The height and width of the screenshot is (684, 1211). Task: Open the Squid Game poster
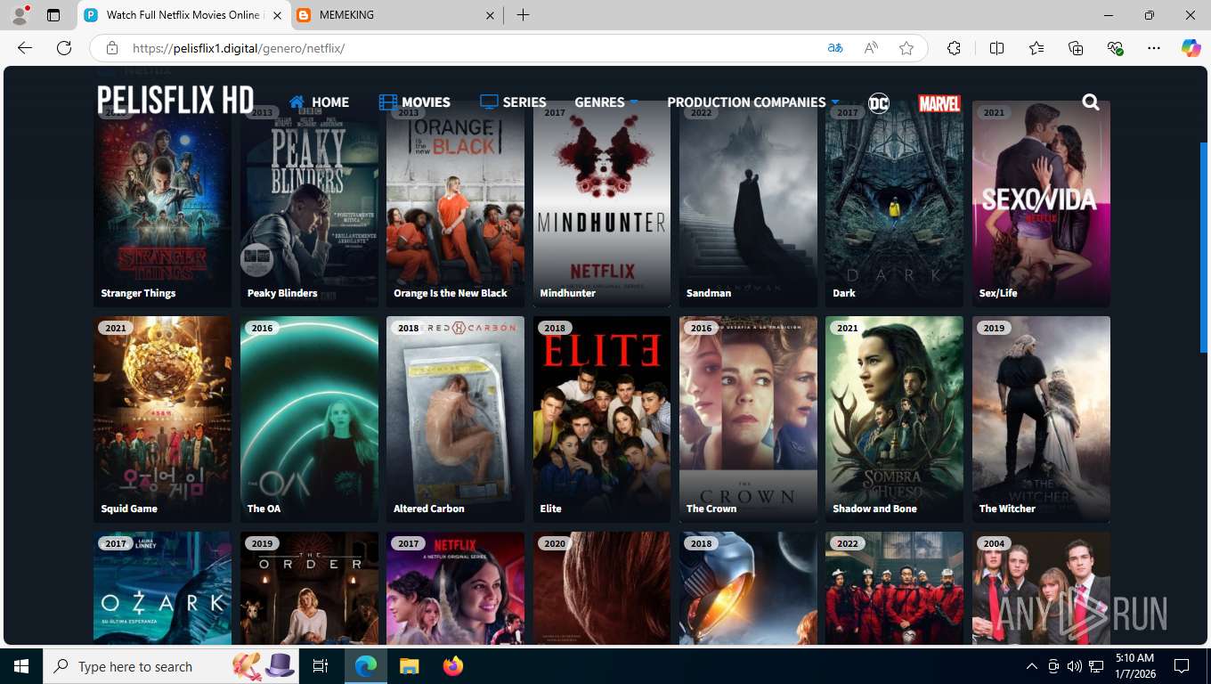click(162, 419)
